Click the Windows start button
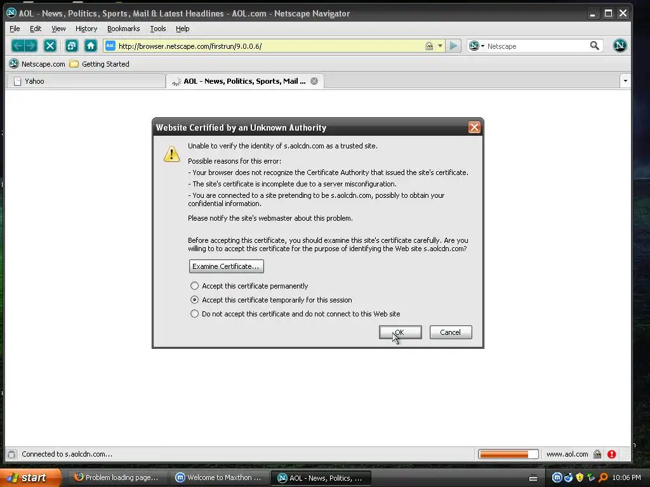This screenshot has width=650, height=487. 30,478
